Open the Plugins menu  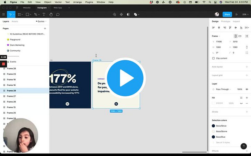(89, 2)
